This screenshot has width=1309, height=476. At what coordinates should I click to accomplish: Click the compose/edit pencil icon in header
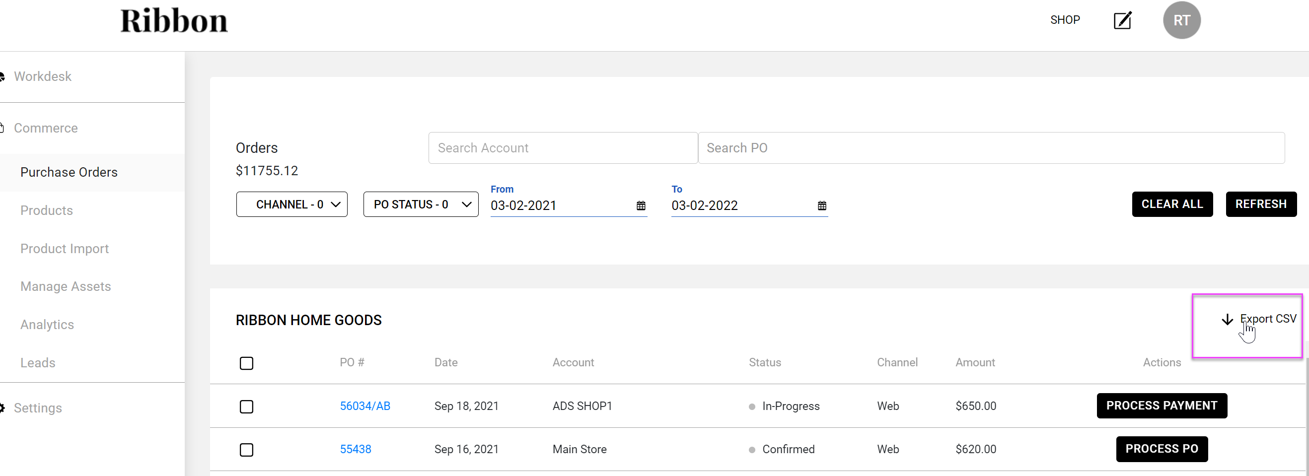click(1122, 20)
